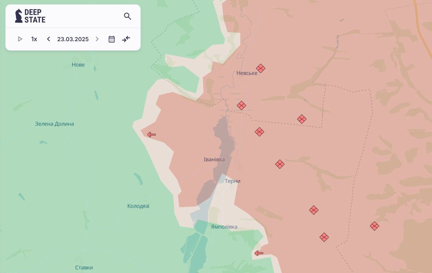Click the attack arrow below Ямполівка
This screenshot has width=432, height=273.
259,253
